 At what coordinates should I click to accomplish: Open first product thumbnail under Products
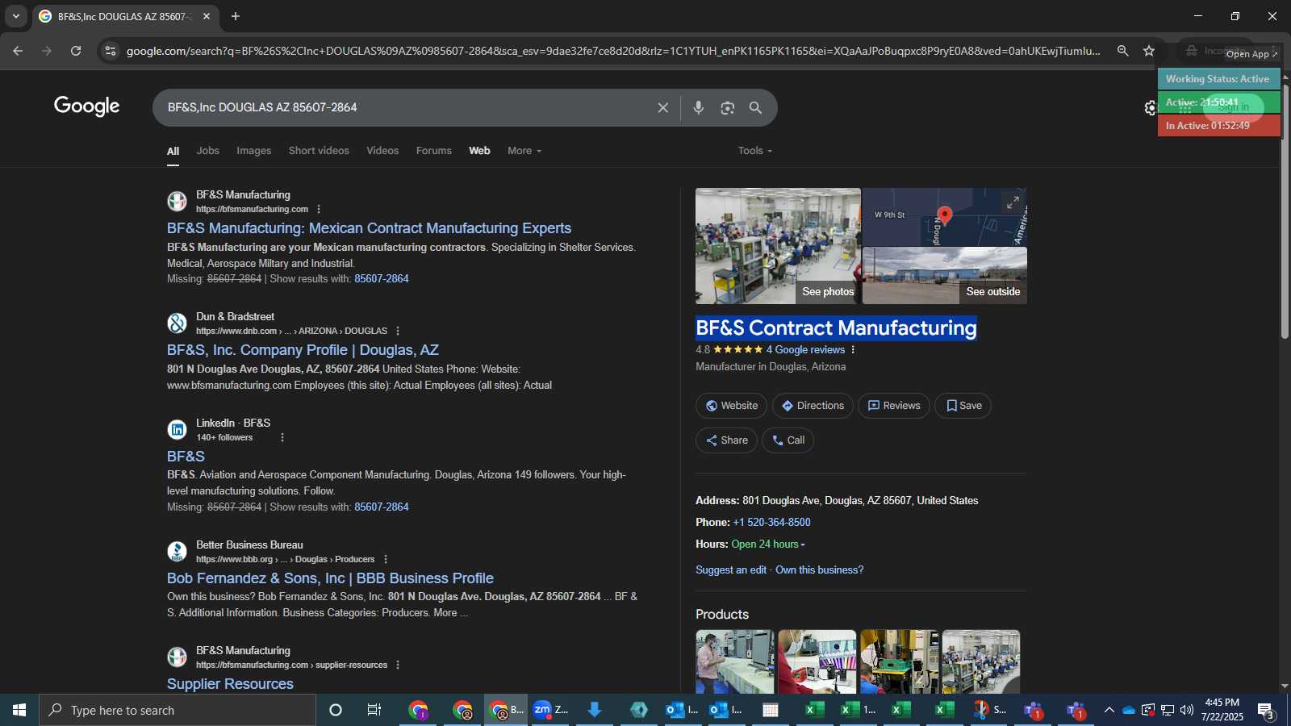(735, 661)
